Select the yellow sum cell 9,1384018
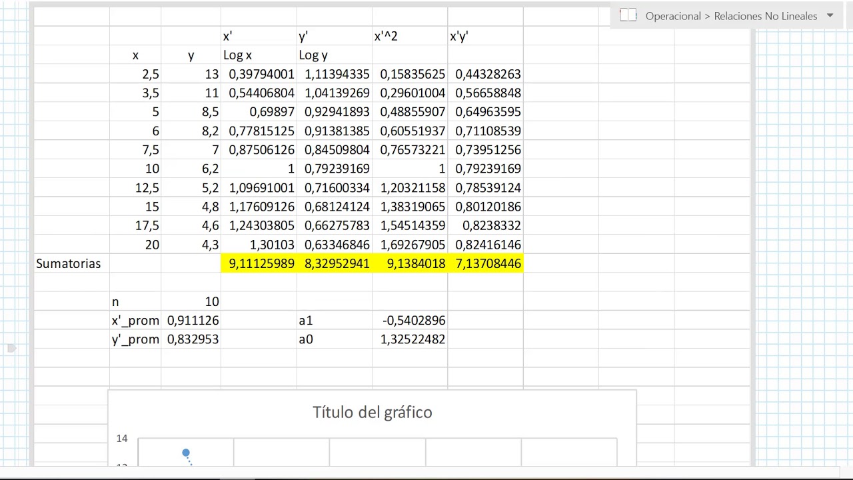 pyautogui.click(x=410, y=263)
